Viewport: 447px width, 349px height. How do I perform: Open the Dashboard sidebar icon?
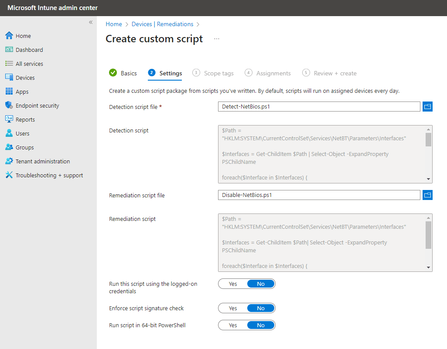9,50
